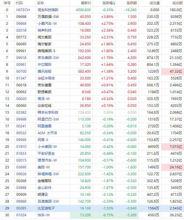
Task: Select 金蝶国际 stock name
Action: tap(45, 181)
